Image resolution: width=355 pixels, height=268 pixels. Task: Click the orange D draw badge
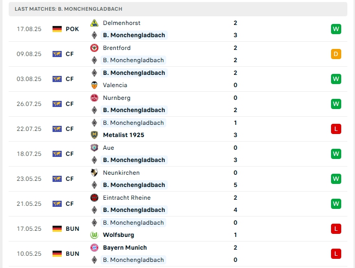pos(336,54)
